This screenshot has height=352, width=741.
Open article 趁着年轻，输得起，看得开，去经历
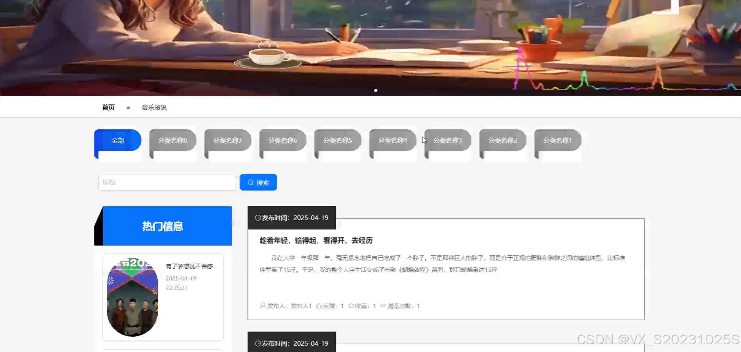[x=316, y=241]
